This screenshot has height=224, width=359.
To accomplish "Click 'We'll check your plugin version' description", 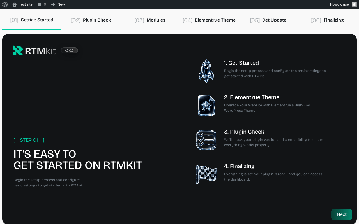I will click(x=274, y=142).
